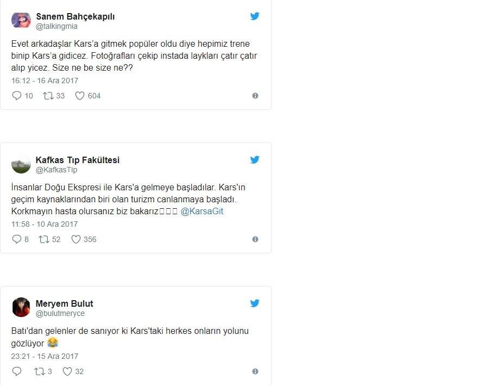Reply to Sanem Bahçekapılı's tweet
Screen dimensions: 478x385
[17, 96]
